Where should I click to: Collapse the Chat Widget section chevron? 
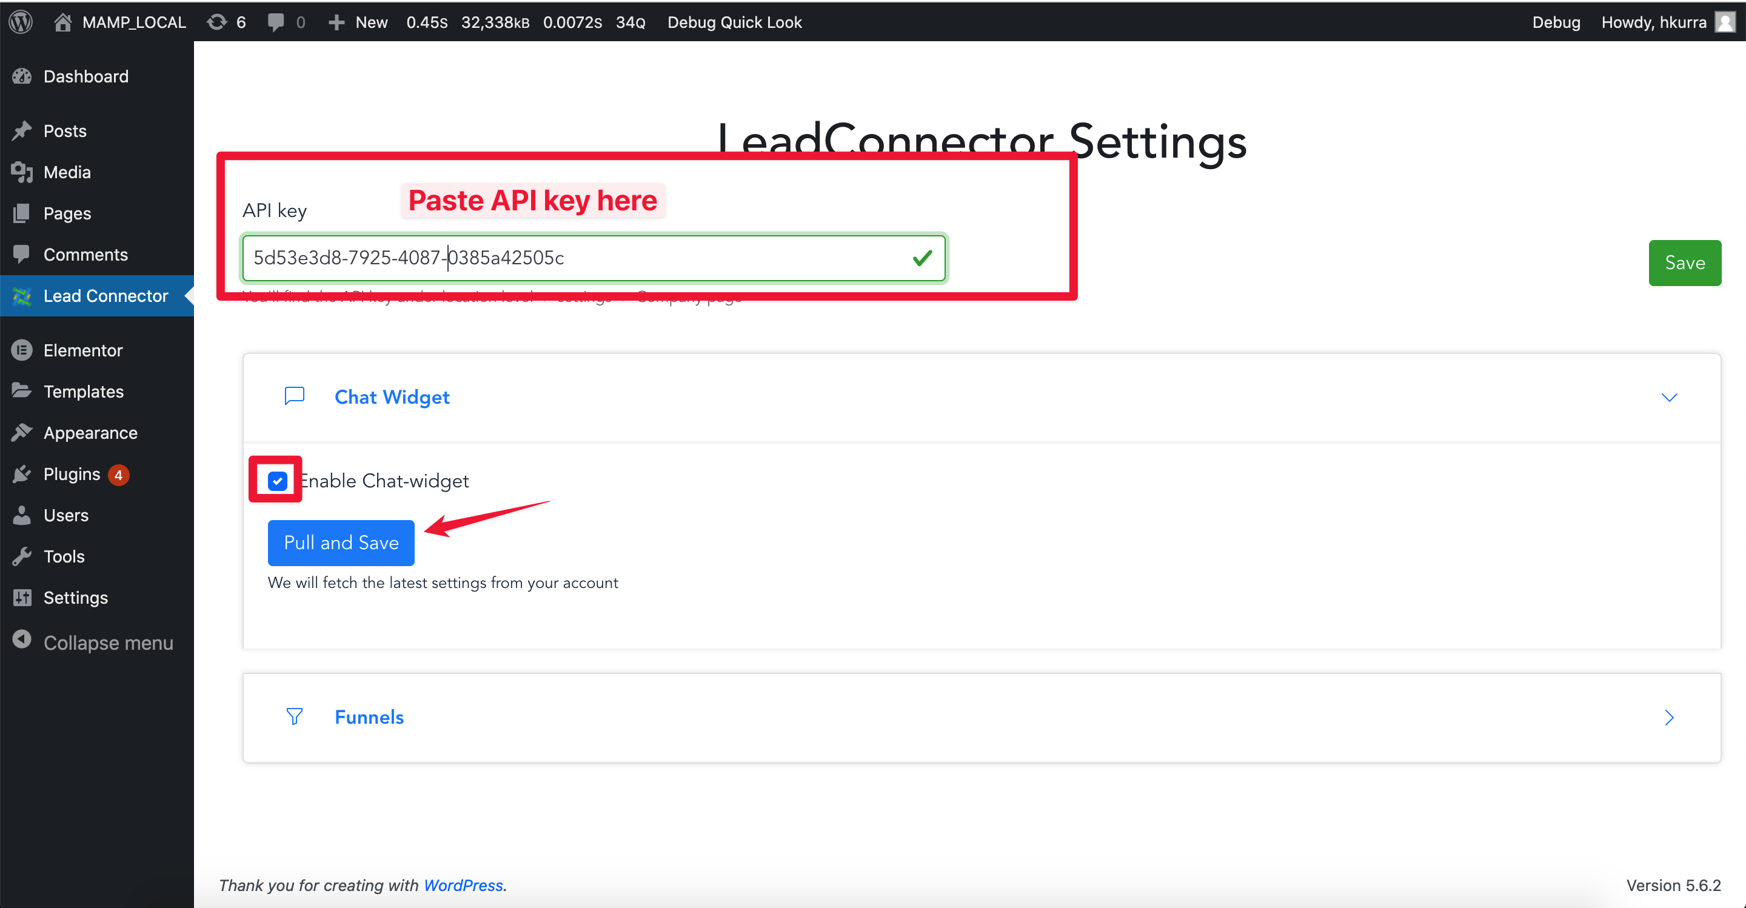click(1670, 397)
